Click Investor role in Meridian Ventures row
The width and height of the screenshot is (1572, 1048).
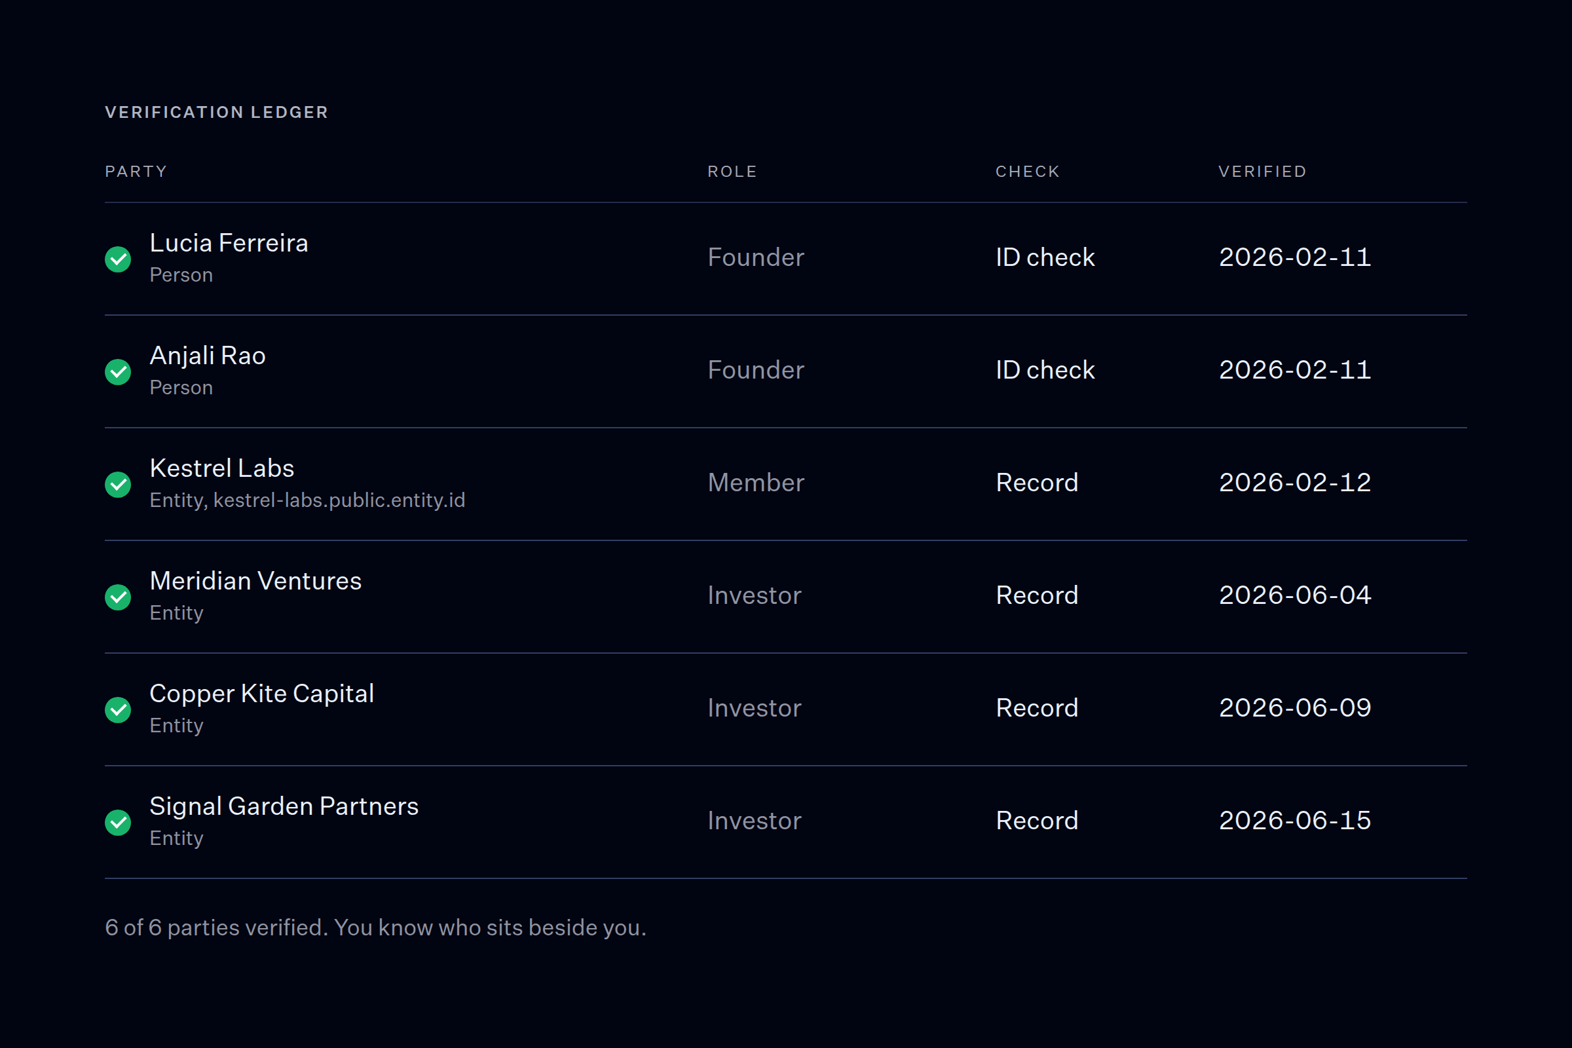click(755, 595)
